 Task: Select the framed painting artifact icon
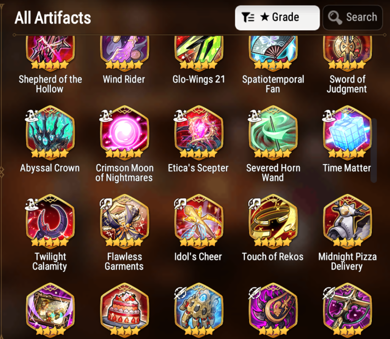click(x=50, y=310)
